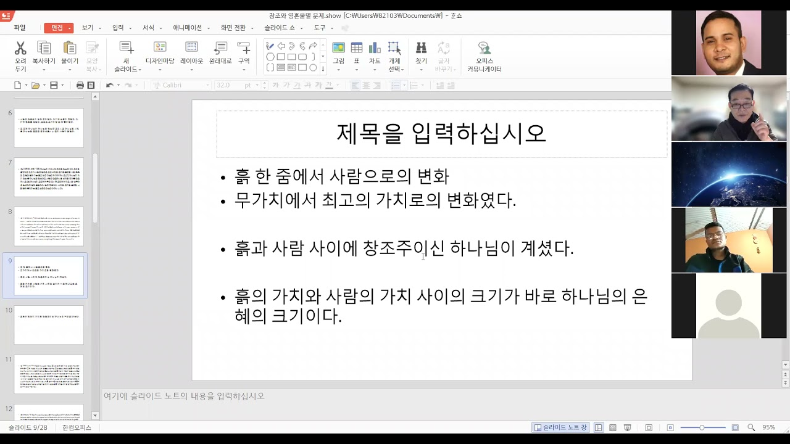
Task: Expand the shapes gallery more arrow
Action: point(323,68)
